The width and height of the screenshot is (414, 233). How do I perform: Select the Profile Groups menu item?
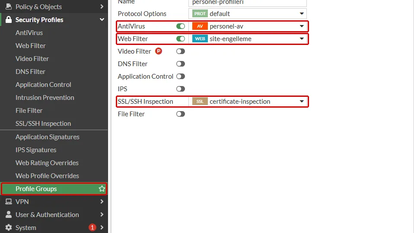54,188
